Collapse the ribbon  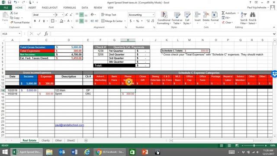coord(274,27)
